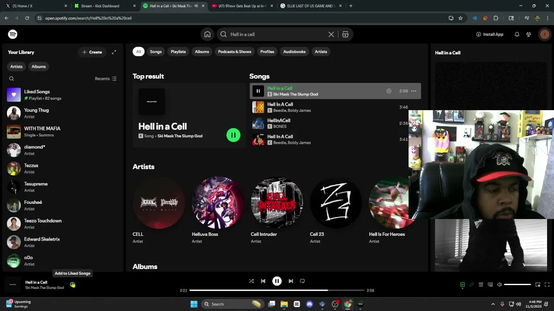
Task: Filter search results by Artists chip
Action: 321,52
